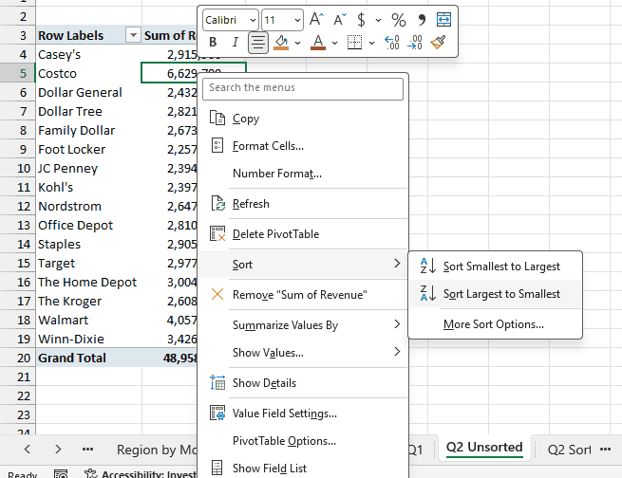
Task: Click the Merge and Center icon
Action: point(443,19)
